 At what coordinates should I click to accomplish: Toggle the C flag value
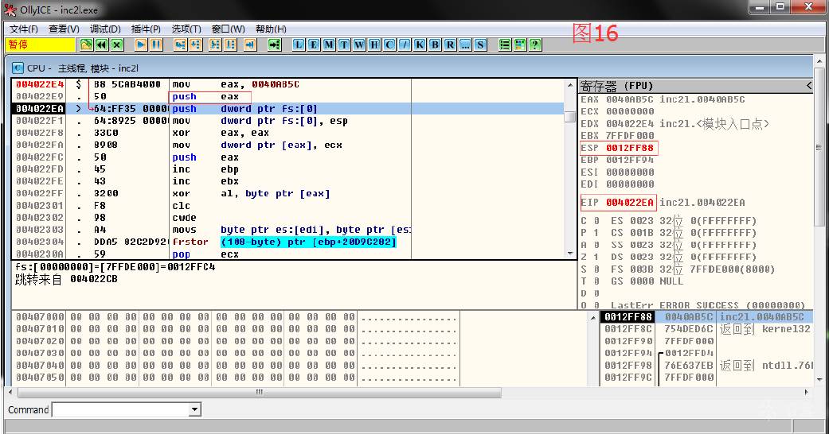596,221
